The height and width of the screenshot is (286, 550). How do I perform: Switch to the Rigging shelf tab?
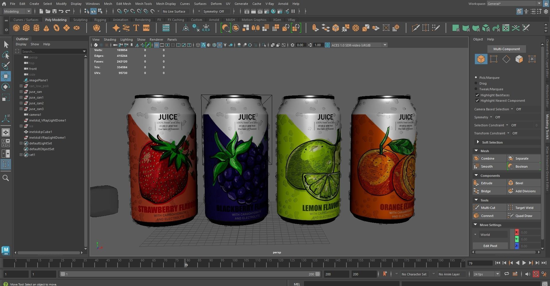pyautogui.click(x=100, y=20)
